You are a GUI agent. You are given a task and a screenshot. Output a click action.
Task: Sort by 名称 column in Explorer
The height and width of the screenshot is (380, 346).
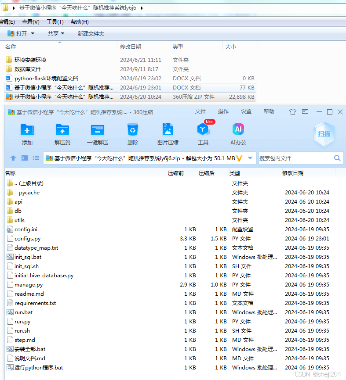click(x=11, y=47)
